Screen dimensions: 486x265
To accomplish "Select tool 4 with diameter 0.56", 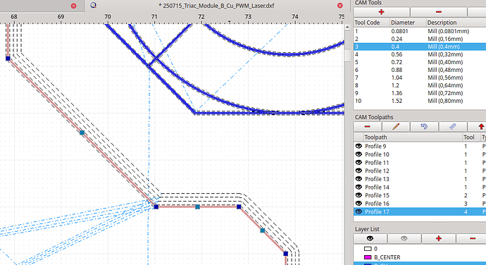I will 420,54.
